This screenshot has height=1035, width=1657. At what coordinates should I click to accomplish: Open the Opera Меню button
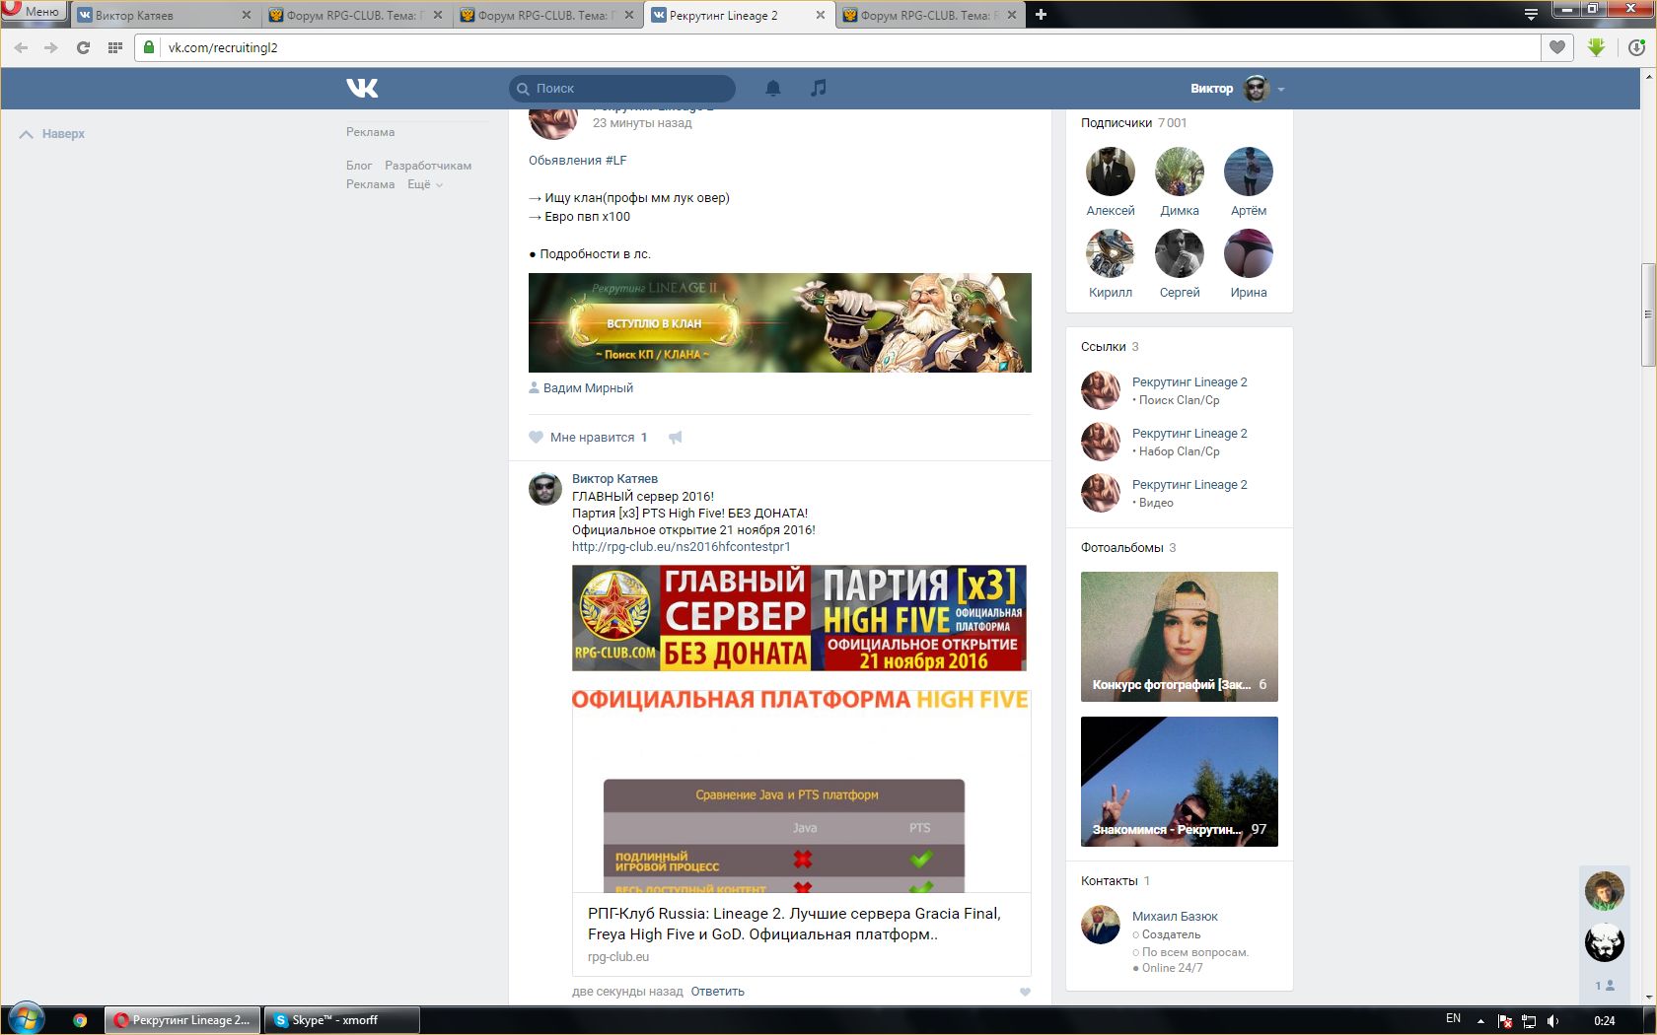34,12
